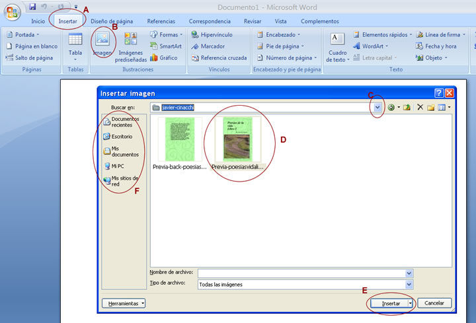Click the Tabla icon in the ribbon
476x323 pixels.
75,45
